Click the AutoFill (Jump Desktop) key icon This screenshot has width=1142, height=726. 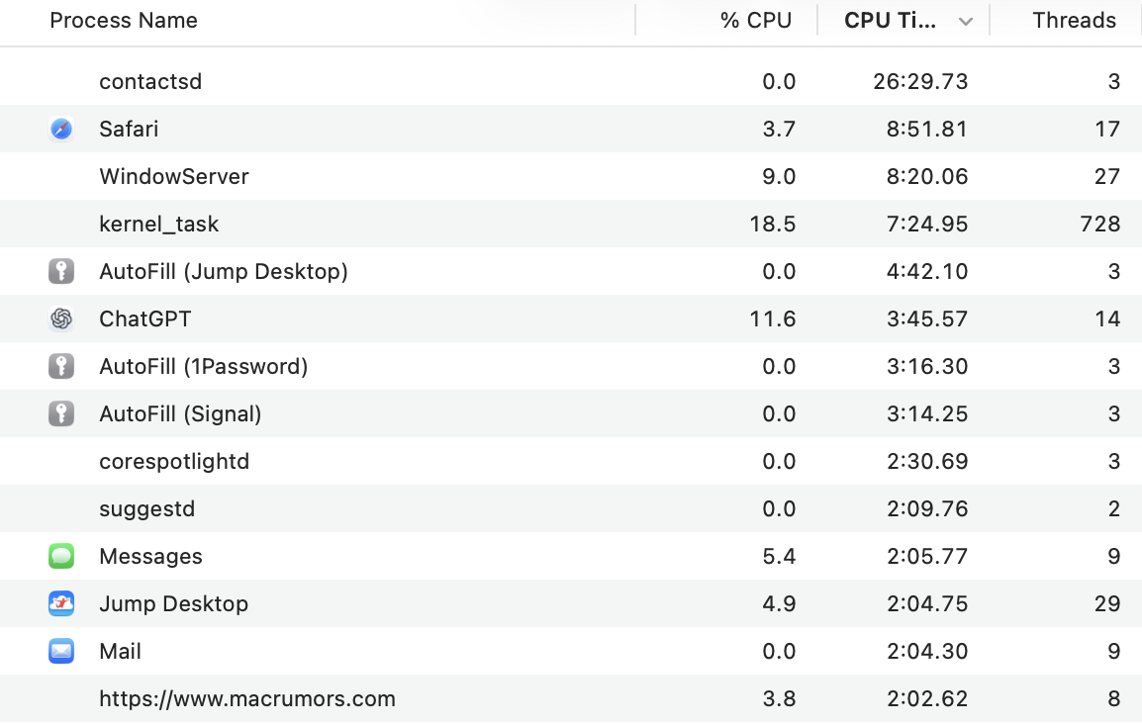tap(61, 271)
